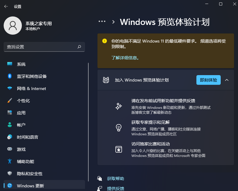
Task: Click the yellow warning exclamation icon
Action: (104, 41)
